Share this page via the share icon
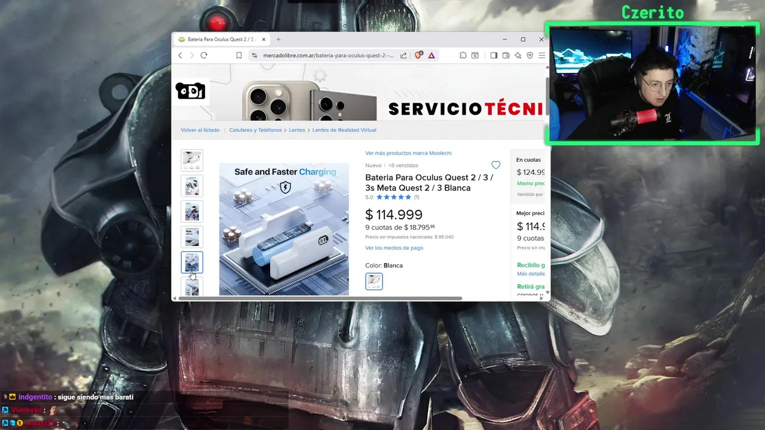Screen dimensions: 765x430 (x=403, y=55)
